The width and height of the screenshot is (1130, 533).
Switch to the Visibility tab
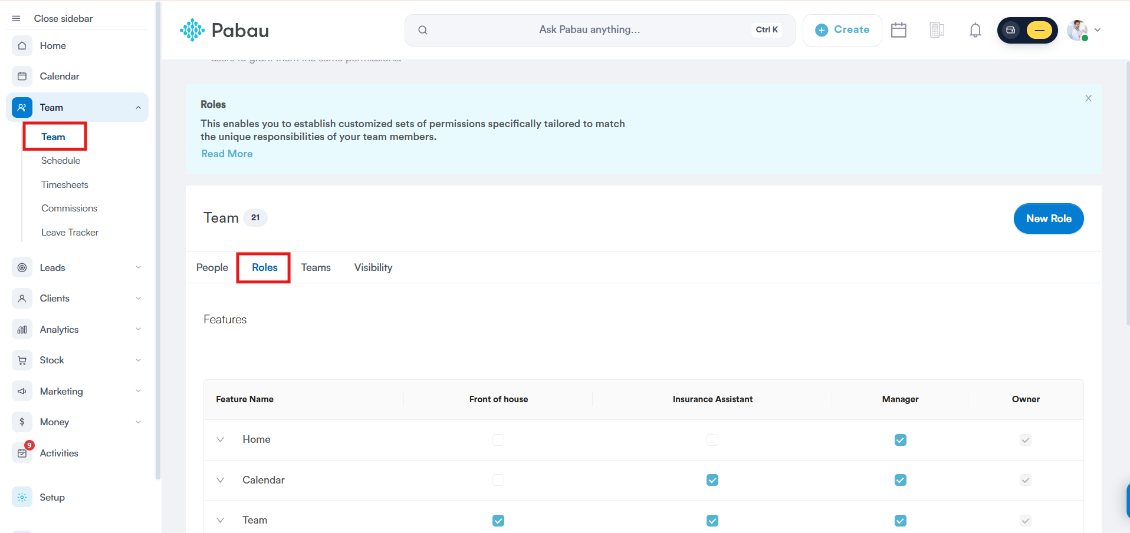[x=373, y=267]
